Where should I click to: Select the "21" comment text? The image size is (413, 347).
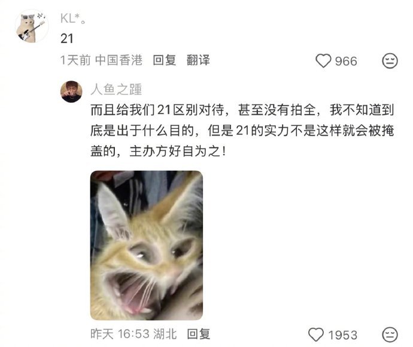[x=66, y=39]
